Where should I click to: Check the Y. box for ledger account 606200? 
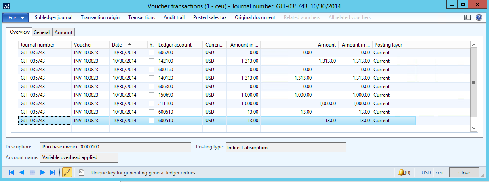click(x=151, y=53)
